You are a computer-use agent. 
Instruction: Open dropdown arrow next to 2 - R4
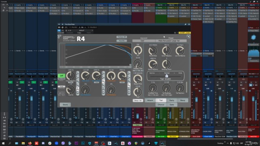point(85,27)
